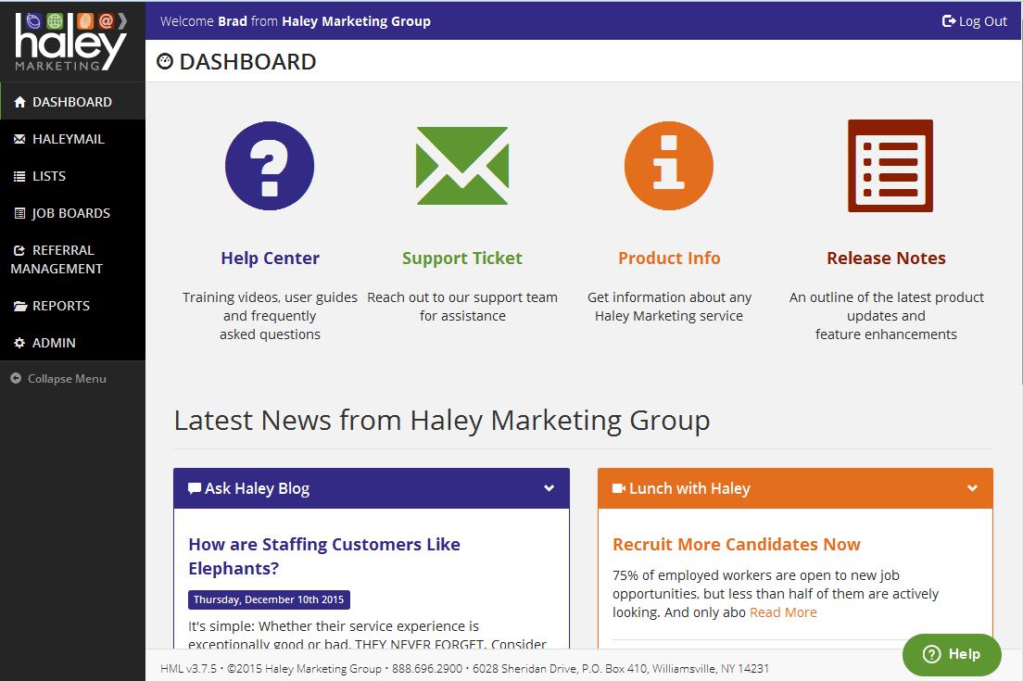The width and height of the screenshot is (1023, 681).
Task: Click the Collapse Menu label
Action: coord(67,378)
